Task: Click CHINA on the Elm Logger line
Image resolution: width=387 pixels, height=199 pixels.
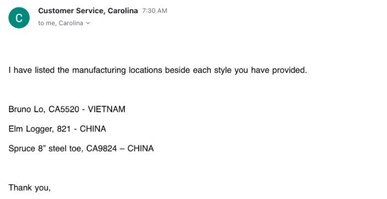Action: [93, 129]
